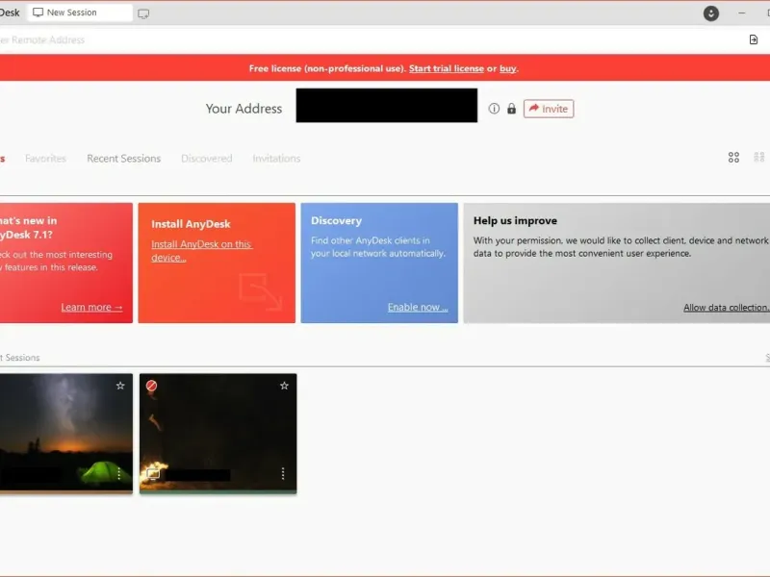The image size is (770, 577).
Task: Open the dark circular menu dropdown icon
Action: pos(710,13)
